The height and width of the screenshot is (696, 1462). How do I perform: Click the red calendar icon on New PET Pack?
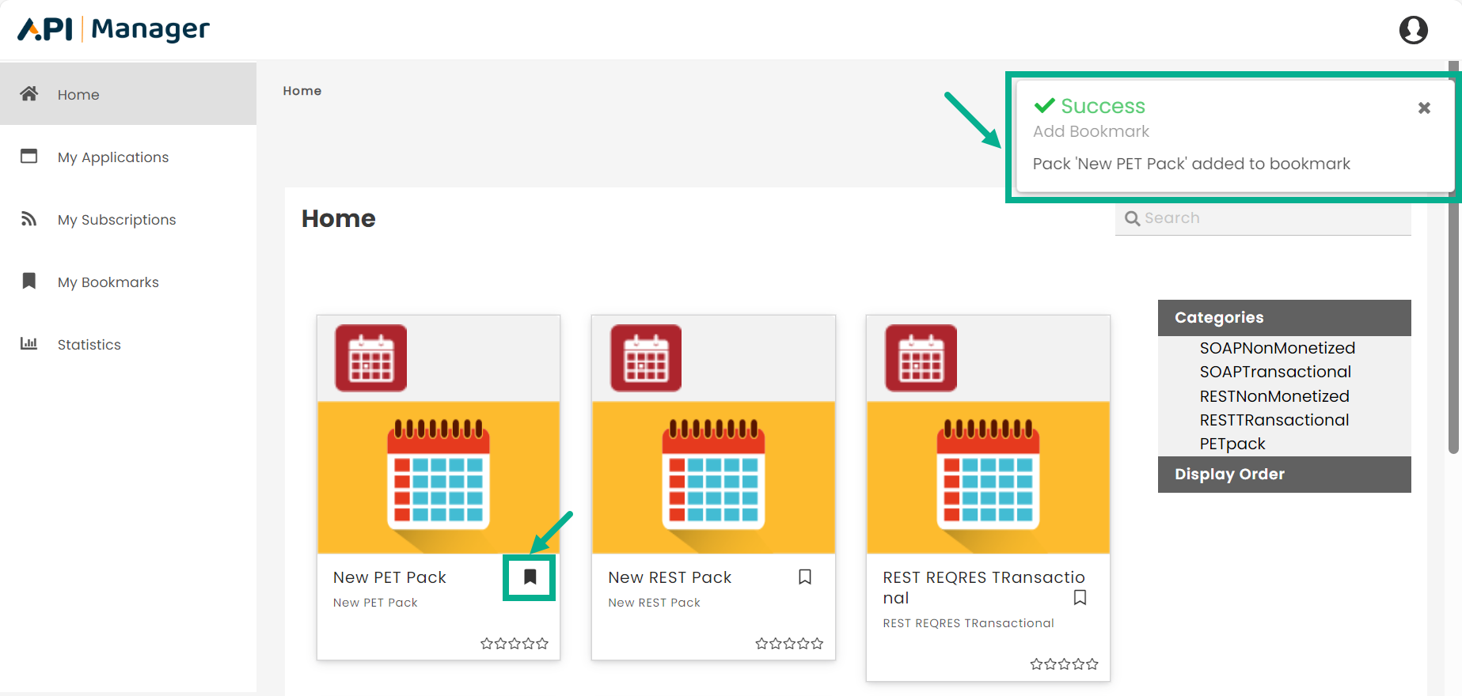(x=370, y=358)
